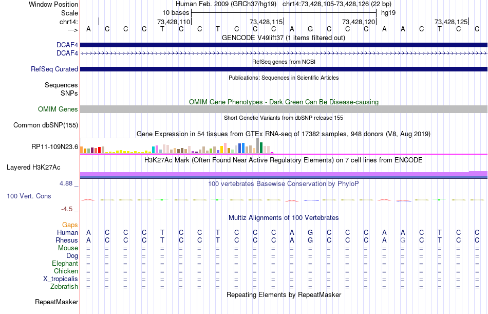Click the OMIM Gene Phenotypes track title
This screenshot has height=314, width=488.
[x=284, y=102]
